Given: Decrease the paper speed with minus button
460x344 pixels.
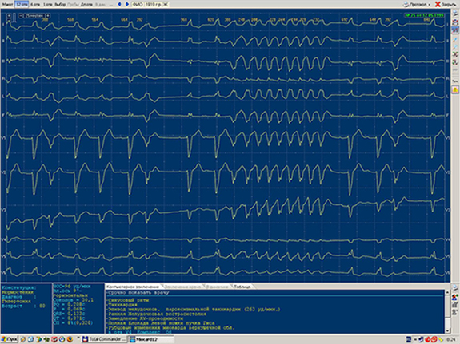Looking at the screenshot, I should point(21,15).
